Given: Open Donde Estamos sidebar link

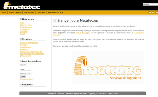Looking at the screenshot, I should coord(26,27).
